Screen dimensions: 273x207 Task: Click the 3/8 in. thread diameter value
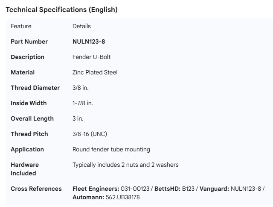pyautogui.click(x=81, y=88)
